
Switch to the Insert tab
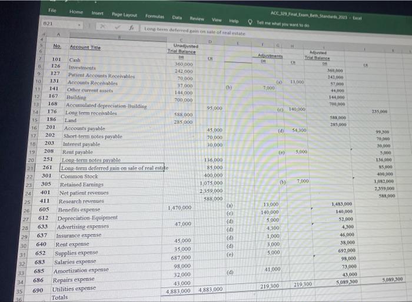pos(97,13)
